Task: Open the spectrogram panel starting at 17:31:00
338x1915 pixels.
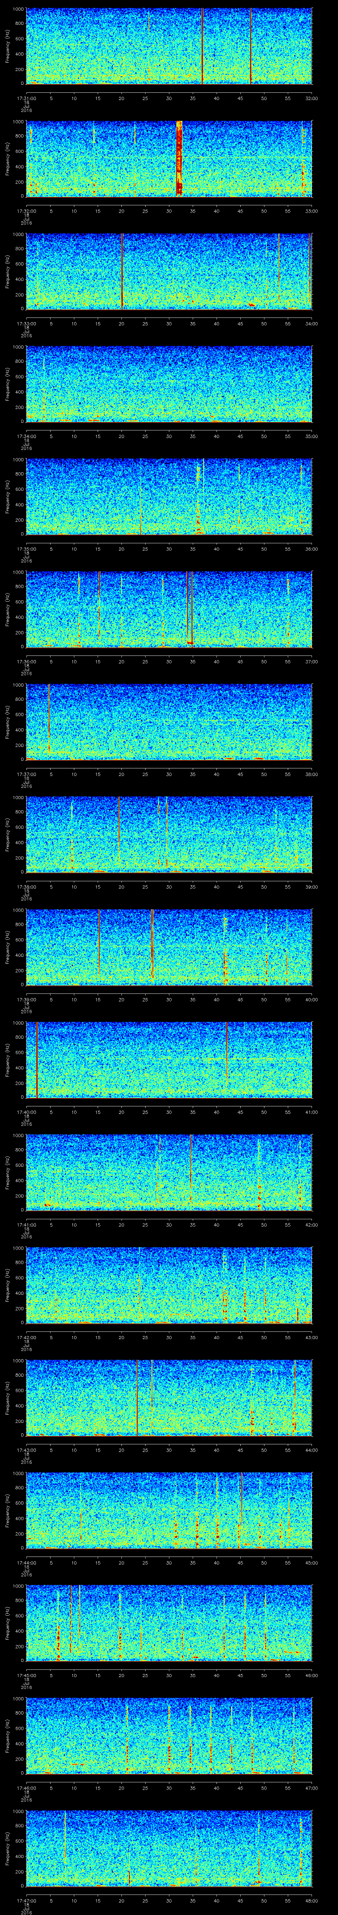Action: (169, 46)
